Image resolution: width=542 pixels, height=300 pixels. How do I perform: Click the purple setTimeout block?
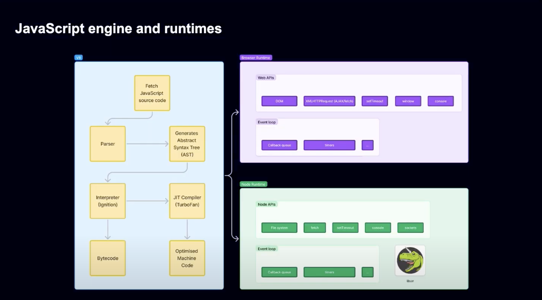[x=375, y=101]
